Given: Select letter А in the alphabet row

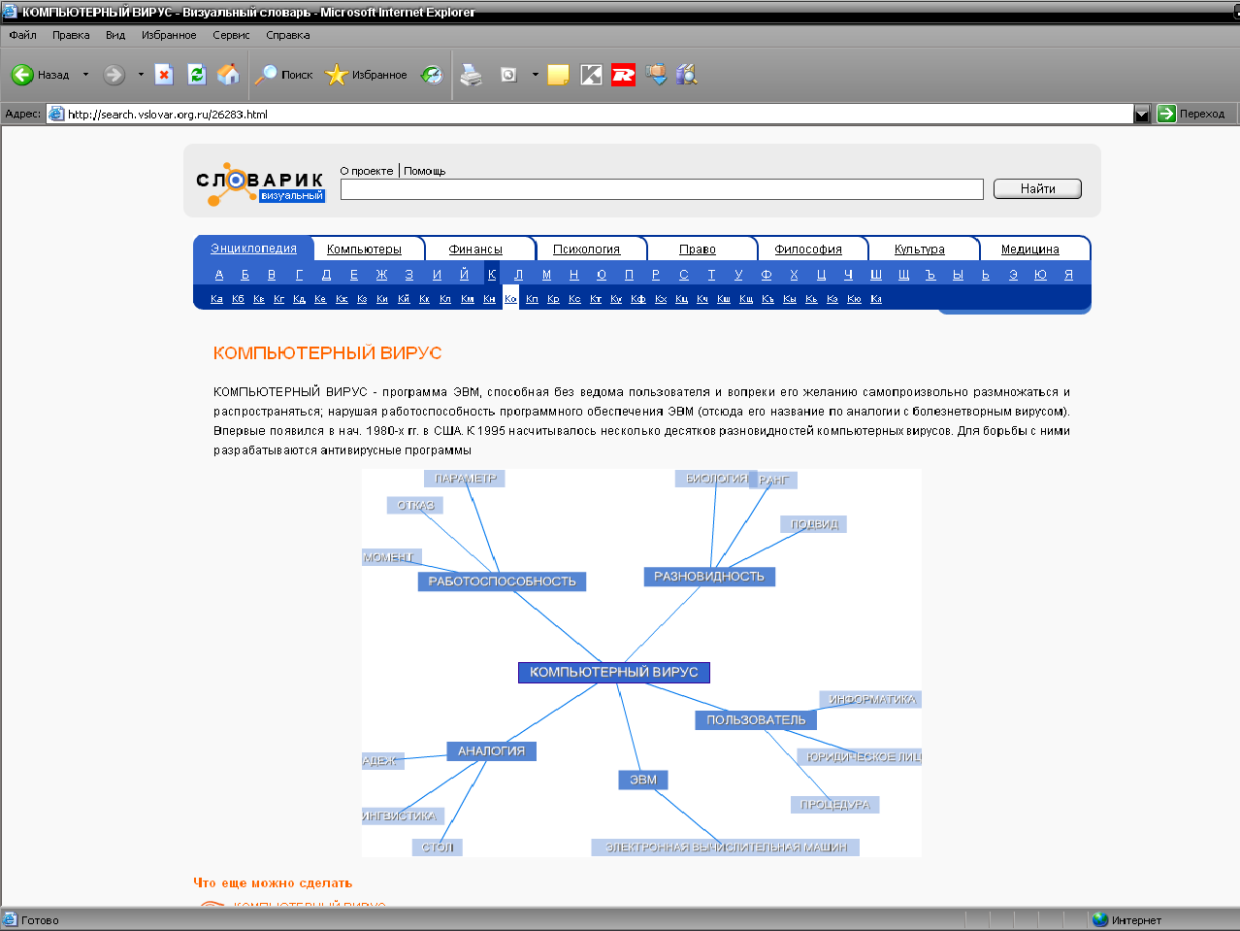Looking at the screenshot, I should 219,275.
